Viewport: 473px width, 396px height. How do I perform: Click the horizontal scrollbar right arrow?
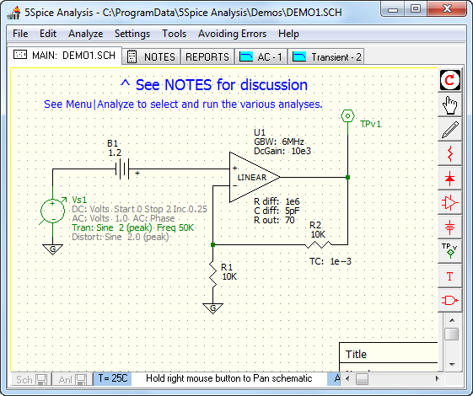pyautogui.click(x=437, y=378)
